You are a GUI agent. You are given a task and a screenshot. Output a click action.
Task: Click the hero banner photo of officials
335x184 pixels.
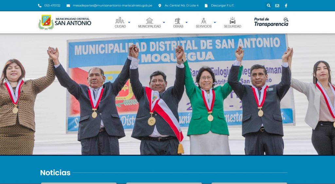pos(167,94)
